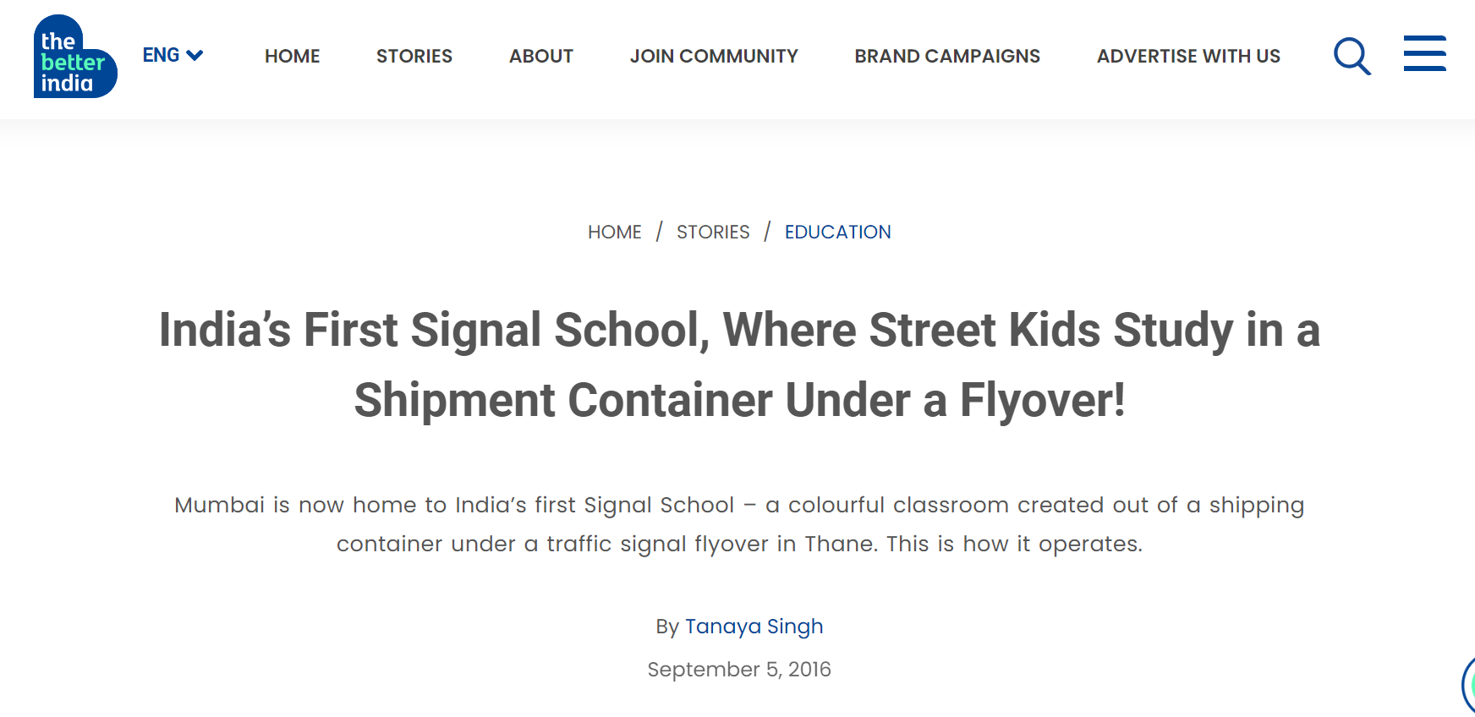
Task: Open BRAND CAMPAIGNS page
Action: (x=947, y=56)
